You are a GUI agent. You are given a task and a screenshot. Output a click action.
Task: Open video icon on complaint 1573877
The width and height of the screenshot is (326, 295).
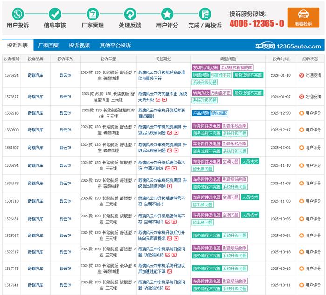coord(164,100)
